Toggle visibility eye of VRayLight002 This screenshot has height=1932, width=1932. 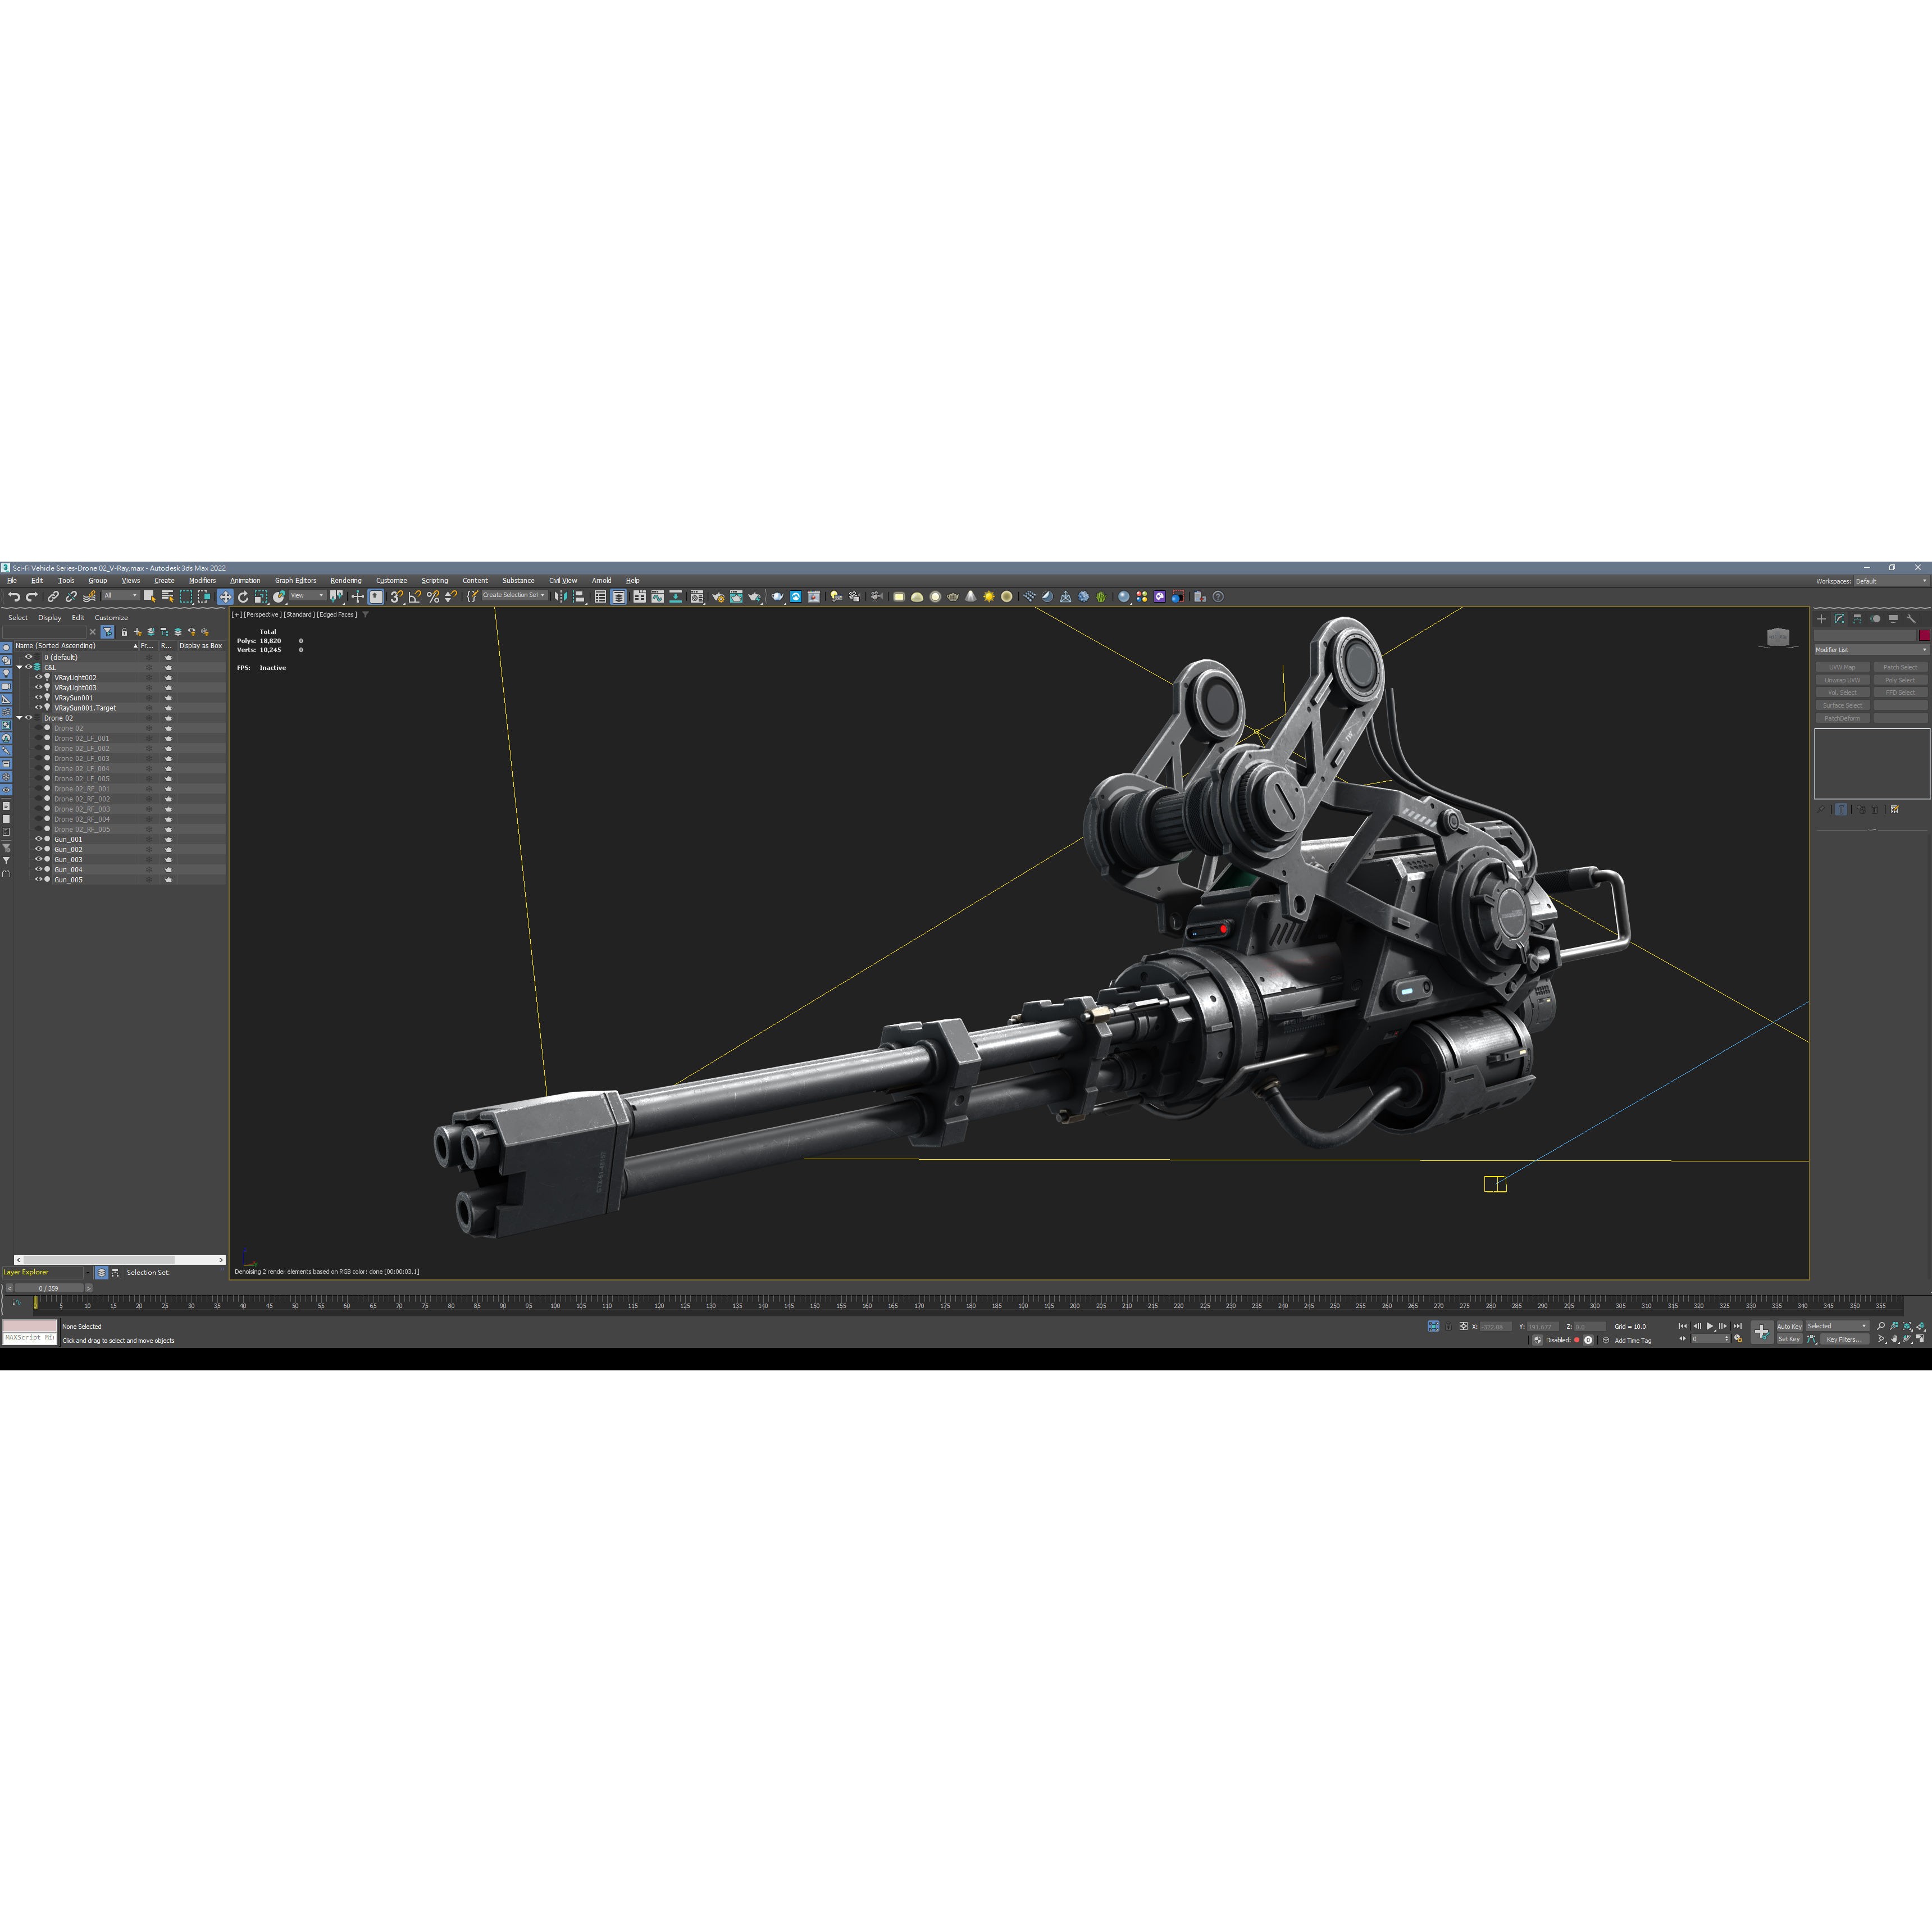(x=38, y=677)
